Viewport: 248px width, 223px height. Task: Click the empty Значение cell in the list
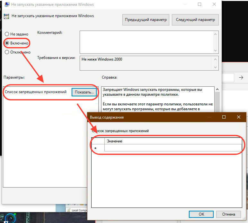click(173, 148)
